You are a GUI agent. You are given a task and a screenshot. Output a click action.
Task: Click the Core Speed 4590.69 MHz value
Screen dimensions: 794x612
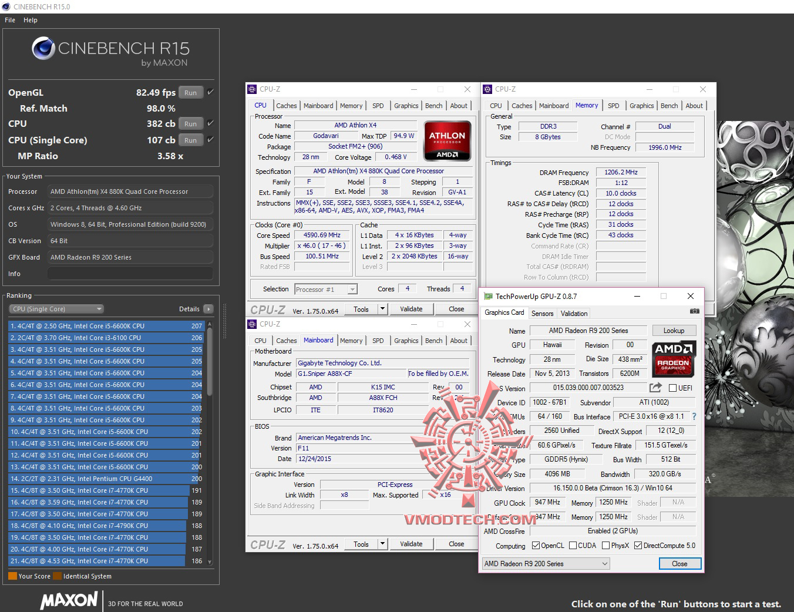point(322,235)
